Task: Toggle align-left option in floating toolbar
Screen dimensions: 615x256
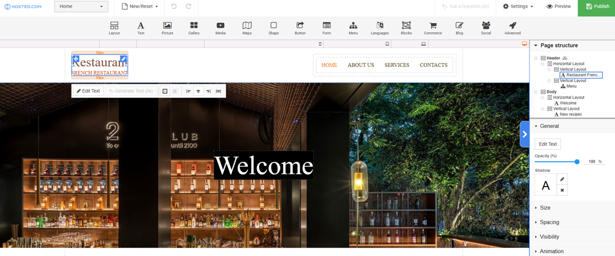Action: coord(188,91)
